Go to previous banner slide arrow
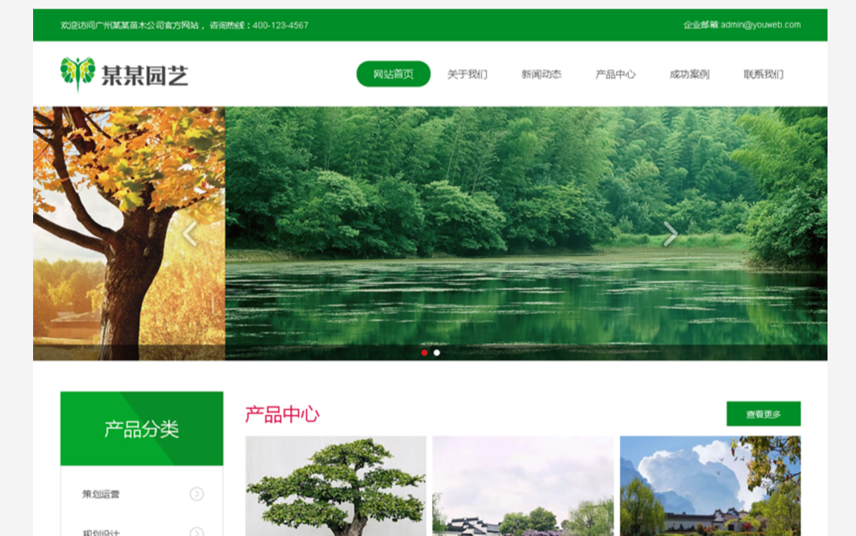856x536 pixels. pyautogui.click(x=190, y=234)
